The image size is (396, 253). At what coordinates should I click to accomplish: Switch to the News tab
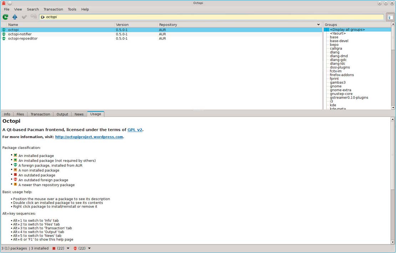point(79,114)
